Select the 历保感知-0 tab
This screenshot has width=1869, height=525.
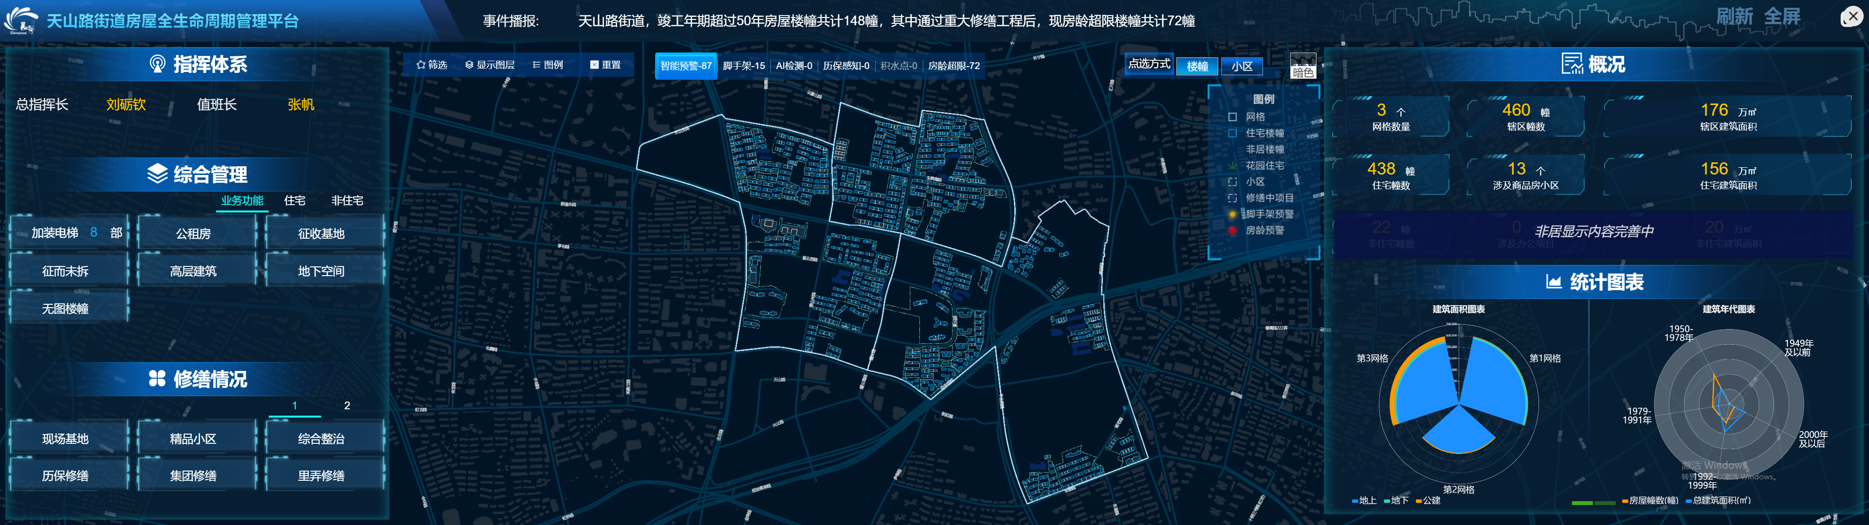click(846, 65)
